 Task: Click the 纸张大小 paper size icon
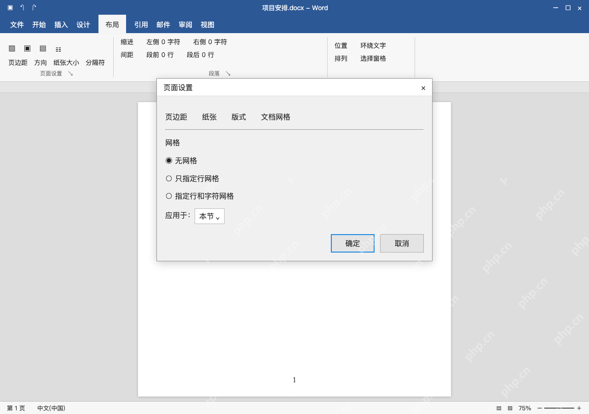43,48
